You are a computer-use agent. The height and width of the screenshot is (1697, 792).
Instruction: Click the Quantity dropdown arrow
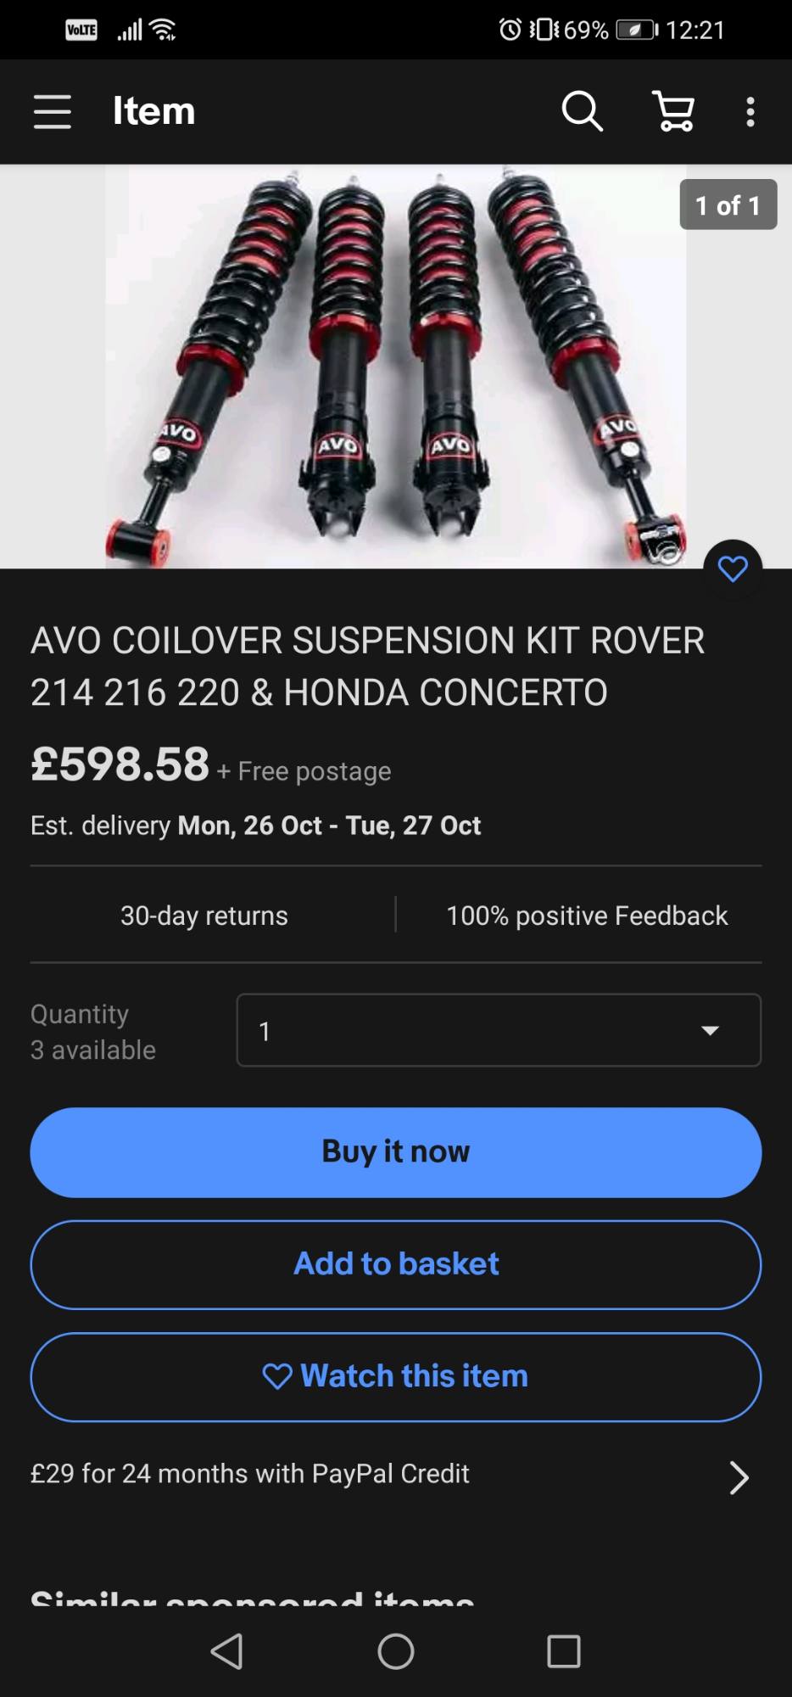click(710, 1031)
